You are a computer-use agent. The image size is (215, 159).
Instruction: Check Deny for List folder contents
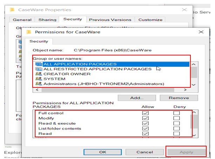[x=176, y=128]
